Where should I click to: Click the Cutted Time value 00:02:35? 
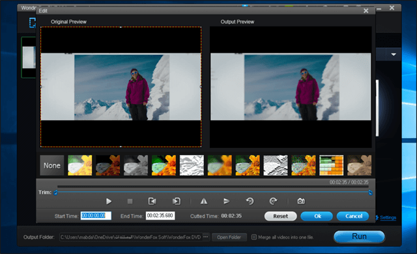(x=231, y=216)
